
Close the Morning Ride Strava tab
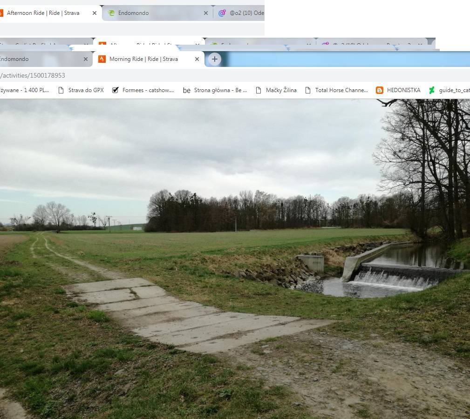pos(197,59)
